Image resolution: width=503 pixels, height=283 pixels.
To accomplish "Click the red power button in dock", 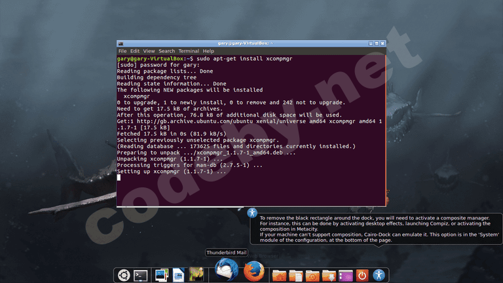I will [x=362, y=275].
